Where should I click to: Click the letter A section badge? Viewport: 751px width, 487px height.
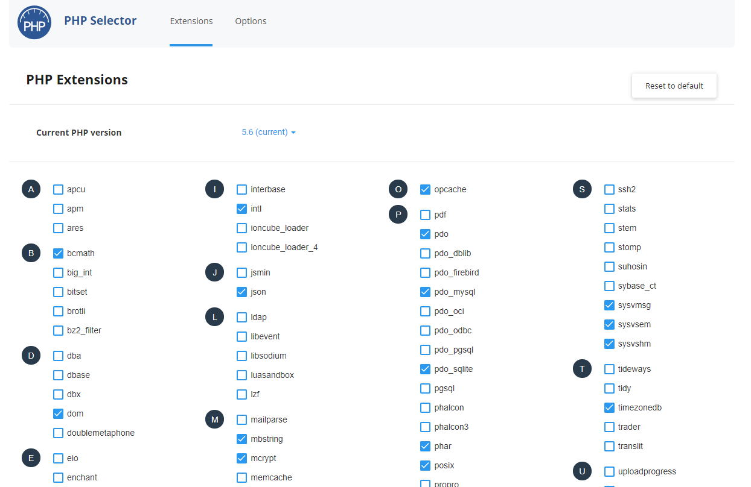pyautogui.click(x=31, y=189)
